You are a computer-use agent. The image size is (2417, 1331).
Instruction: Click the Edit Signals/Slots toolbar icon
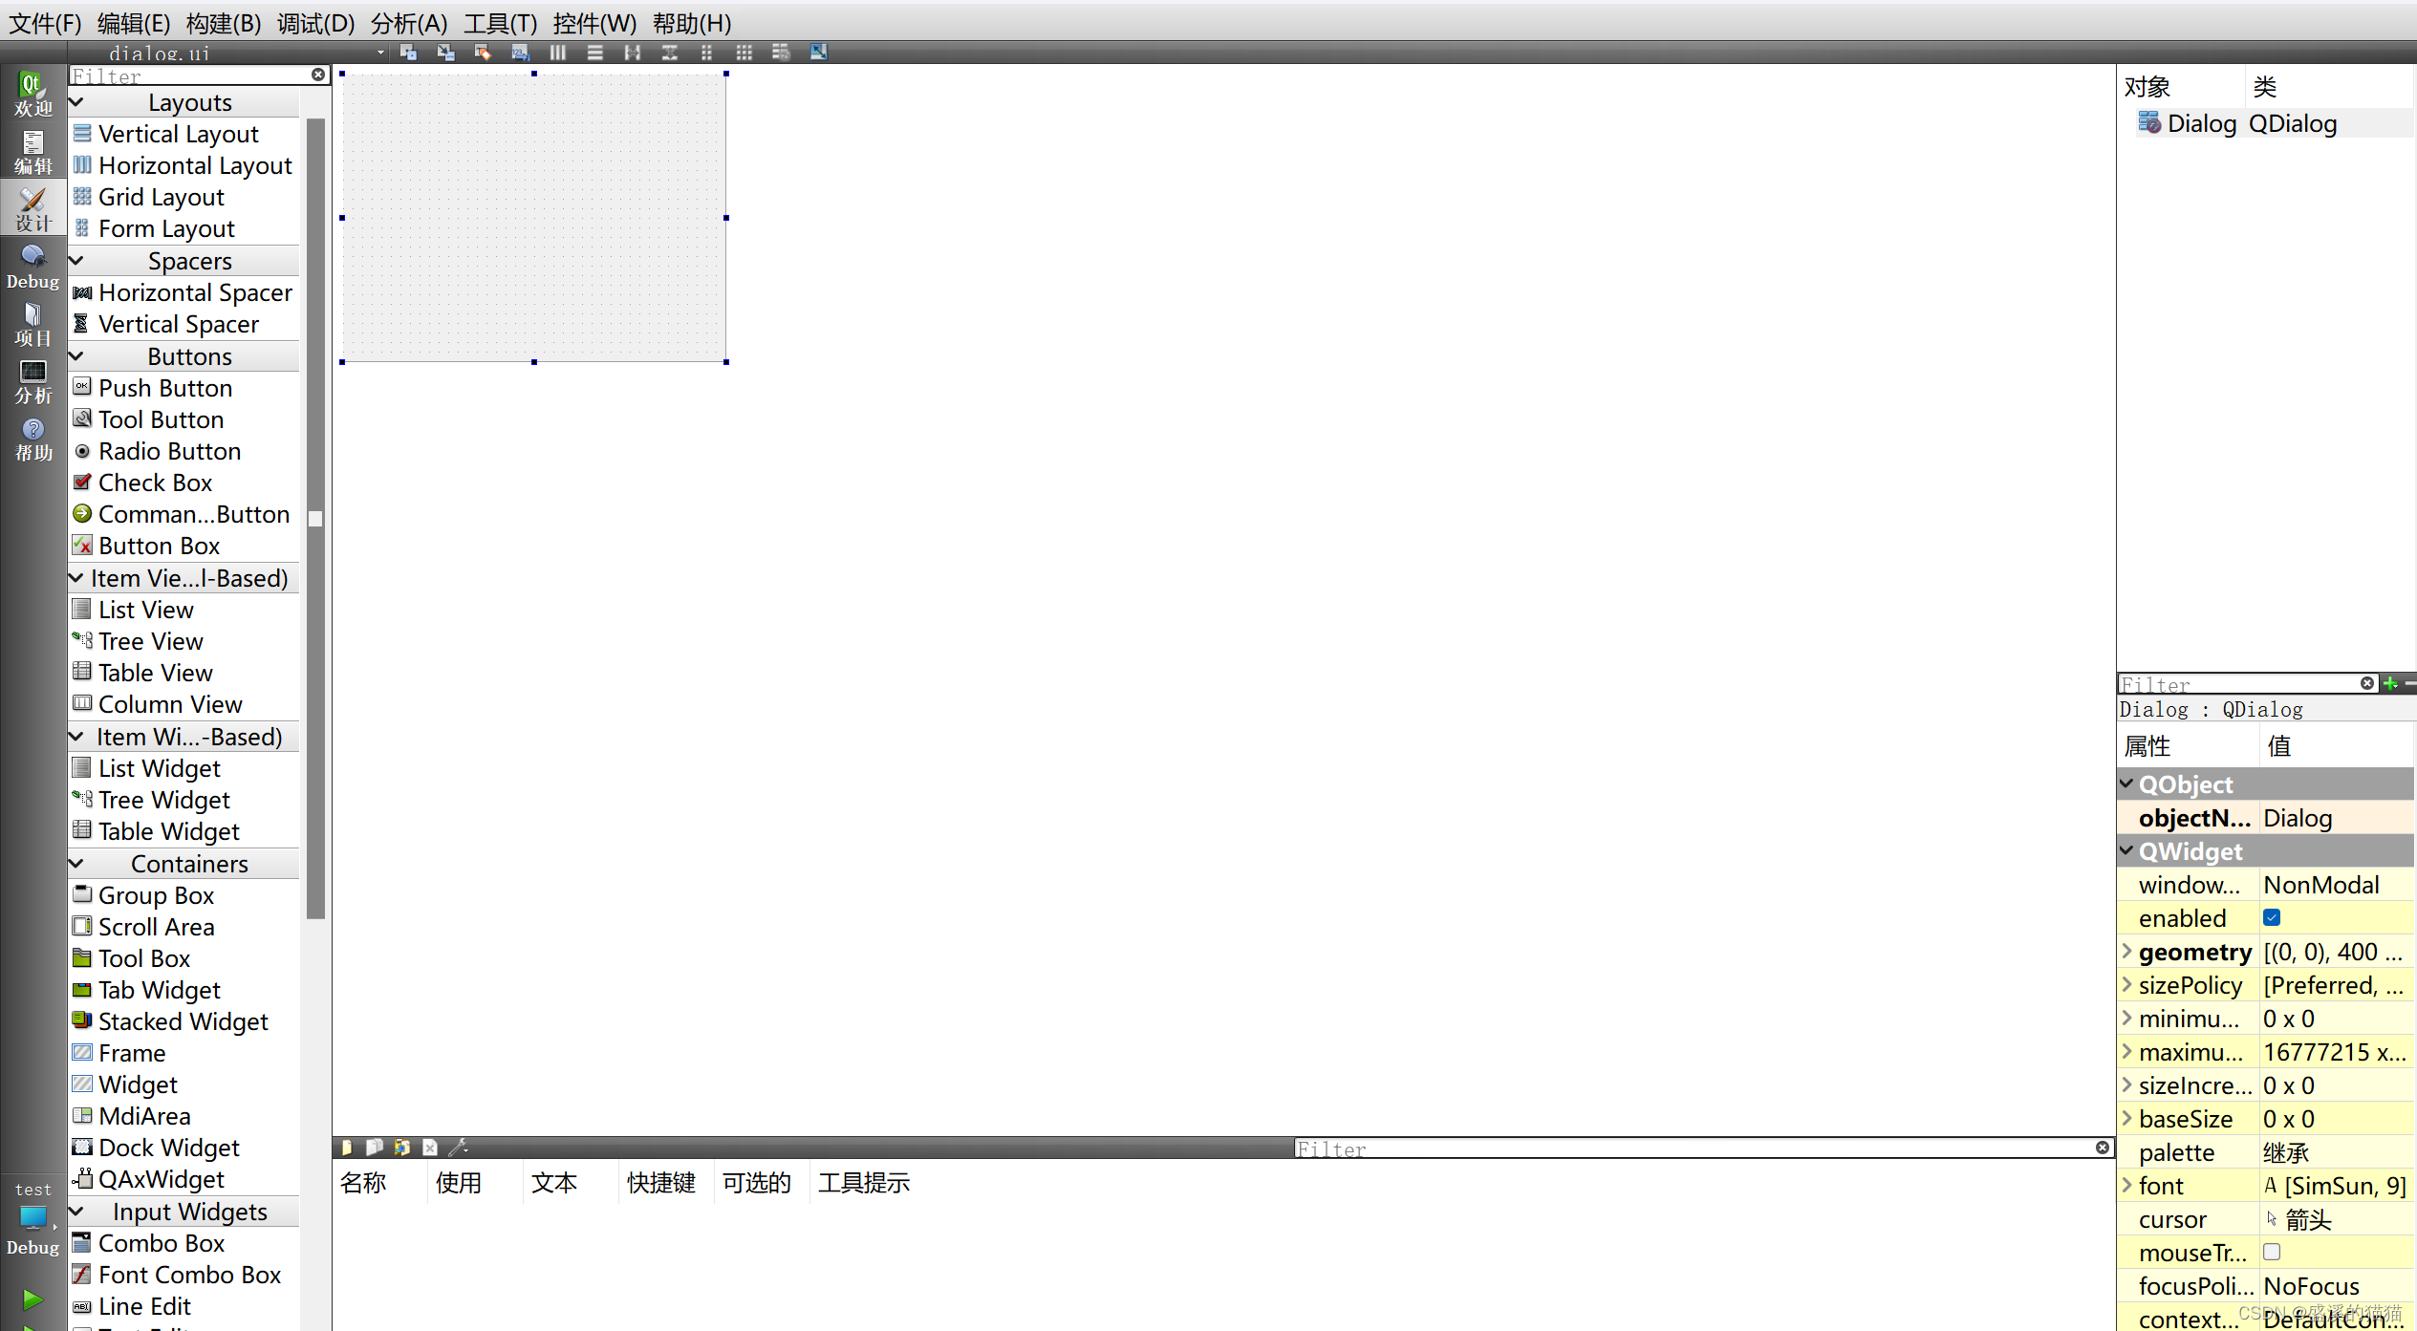[445, 53]
